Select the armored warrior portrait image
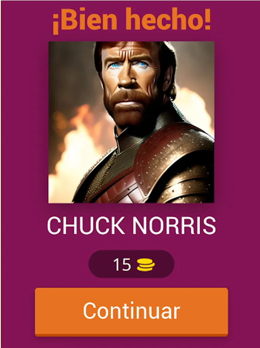Image resolution: width=260 pixels, height=348 pixels. coord(131,122)
